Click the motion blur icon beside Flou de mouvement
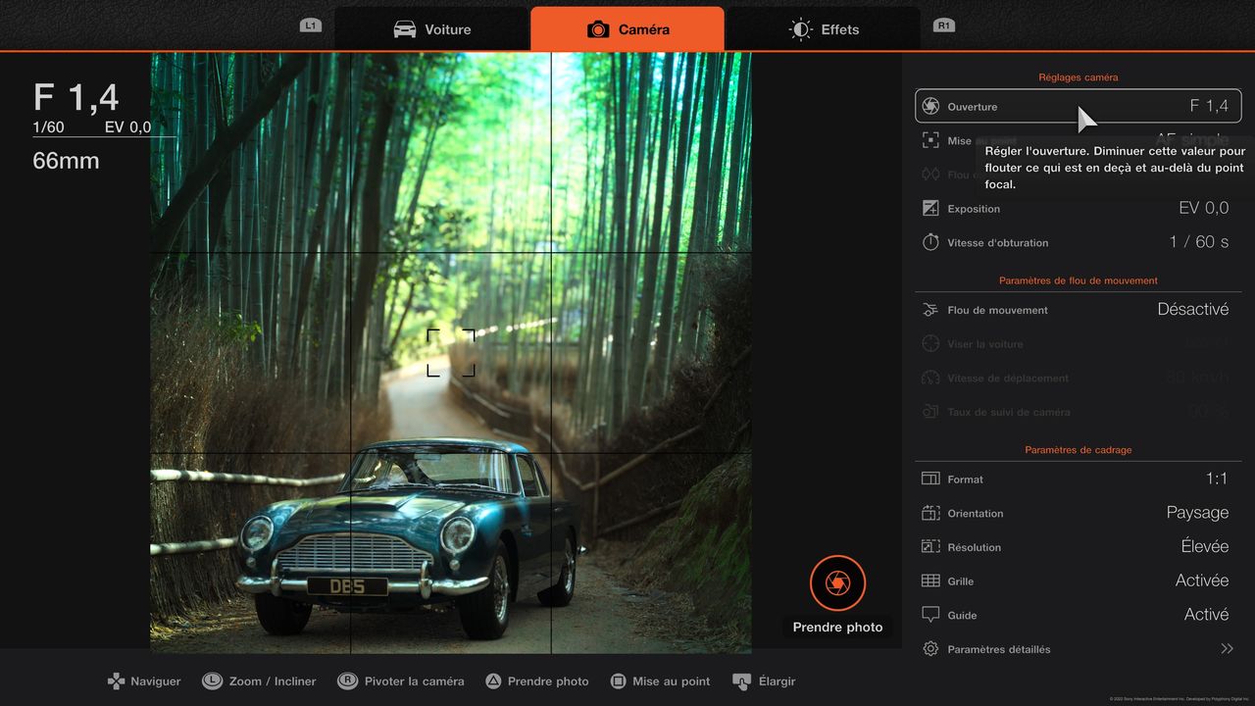The height and width of the screenshot is (706, 1255). pos(930,310)
